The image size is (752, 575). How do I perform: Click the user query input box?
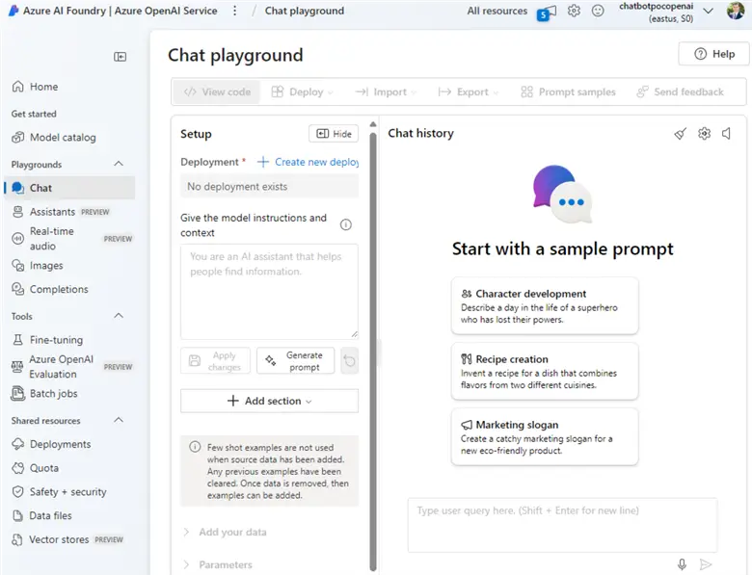[x=563, y=526]
